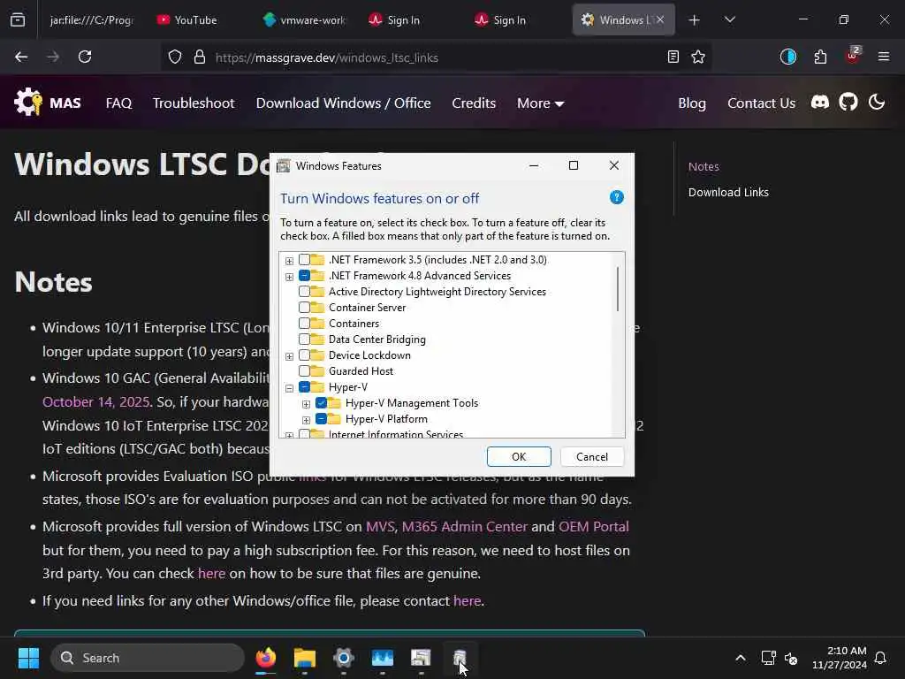
Task: Click the URL address bar
Action: tap(437, 57)
